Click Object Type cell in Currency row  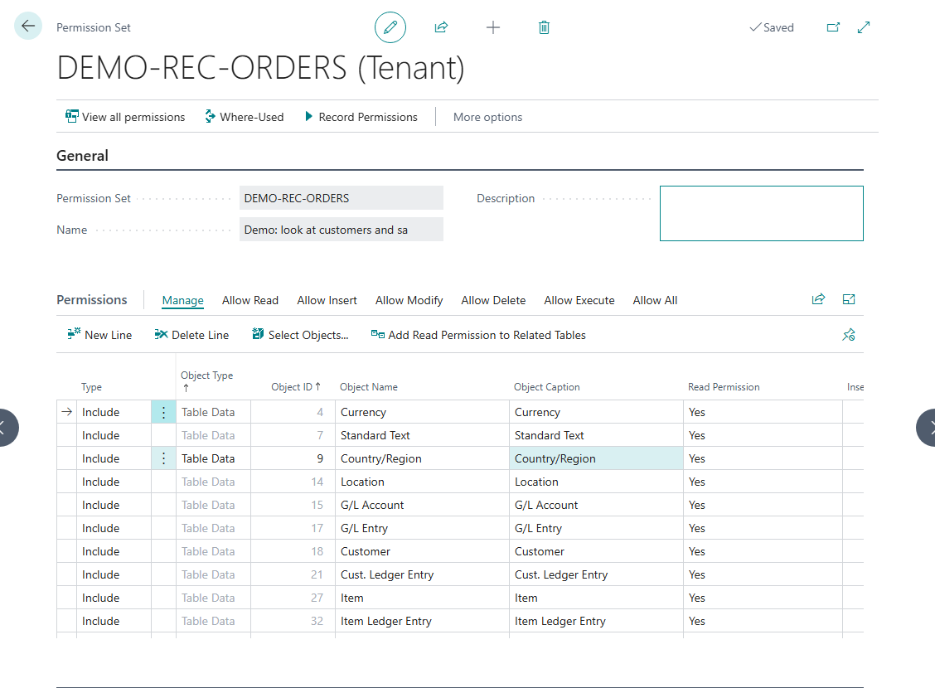[213, 412]
